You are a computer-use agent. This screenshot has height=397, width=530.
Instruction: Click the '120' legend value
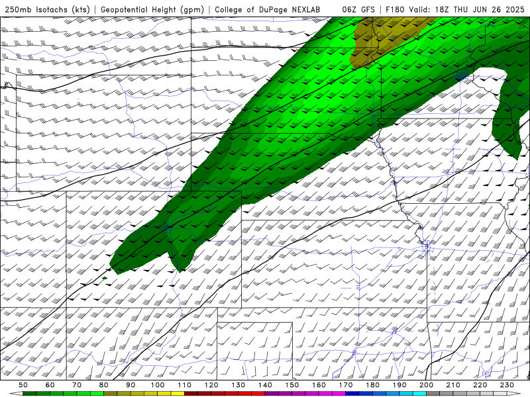tap(211, 385)
